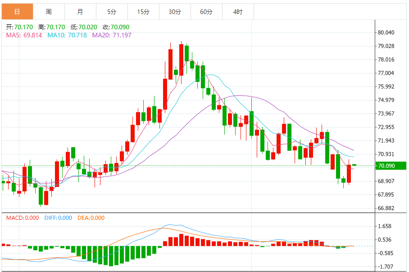Click the 70.931 price axis label
Screen dimensions: 409x272
coord(386,154)
